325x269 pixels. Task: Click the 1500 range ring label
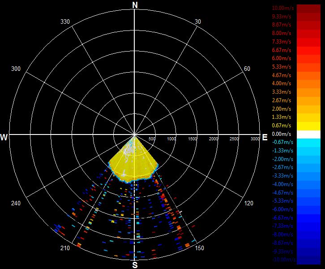pos(192,139)
